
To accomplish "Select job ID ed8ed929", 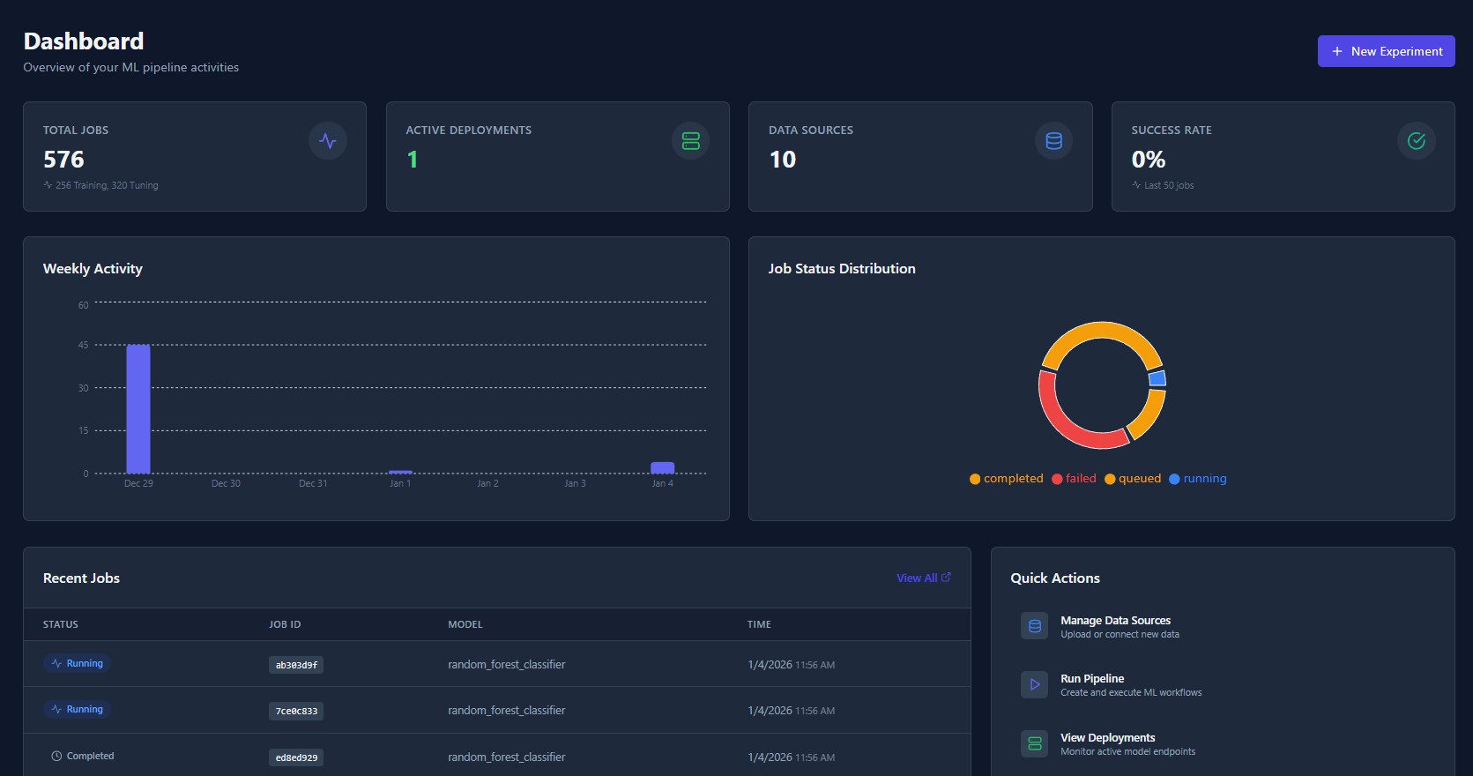I will click(296, 757).
